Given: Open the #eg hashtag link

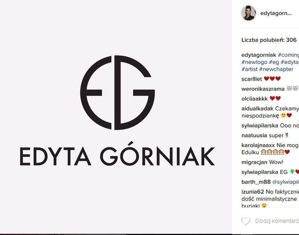Looking at the screenshot, I should tap(274, 62).
